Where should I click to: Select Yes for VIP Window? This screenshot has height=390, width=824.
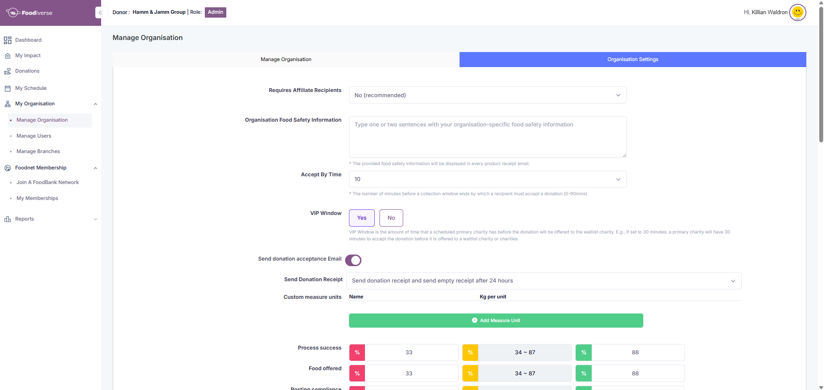pos(361,218)
